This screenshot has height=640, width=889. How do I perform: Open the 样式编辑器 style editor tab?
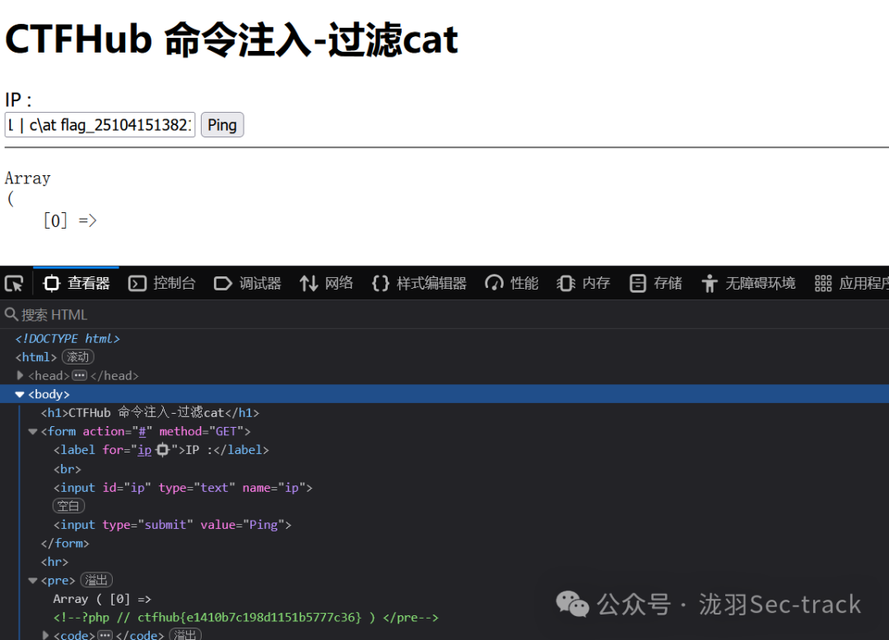click(x=419, y=283)
